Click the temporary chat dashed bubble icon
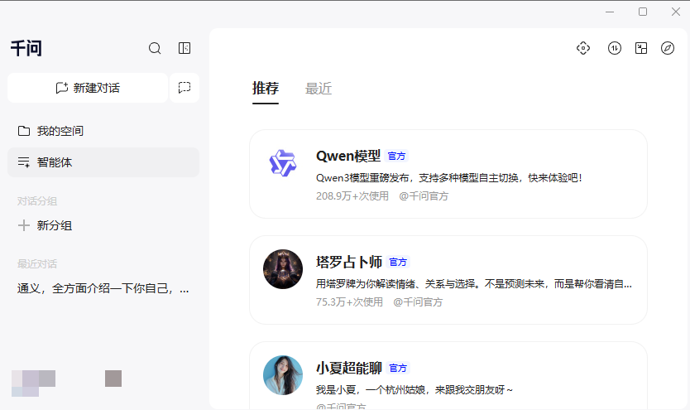Image resolution: width=690 pixels, height=410 pixels. coord(184,88)
